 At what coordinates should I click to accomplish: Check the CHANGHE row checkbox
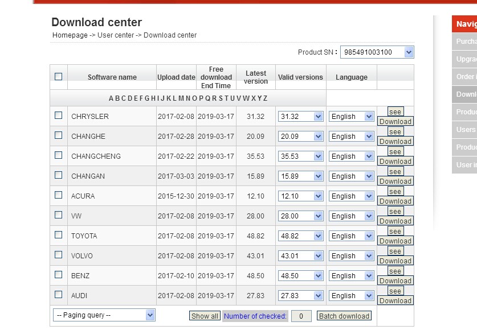(58, 135)
